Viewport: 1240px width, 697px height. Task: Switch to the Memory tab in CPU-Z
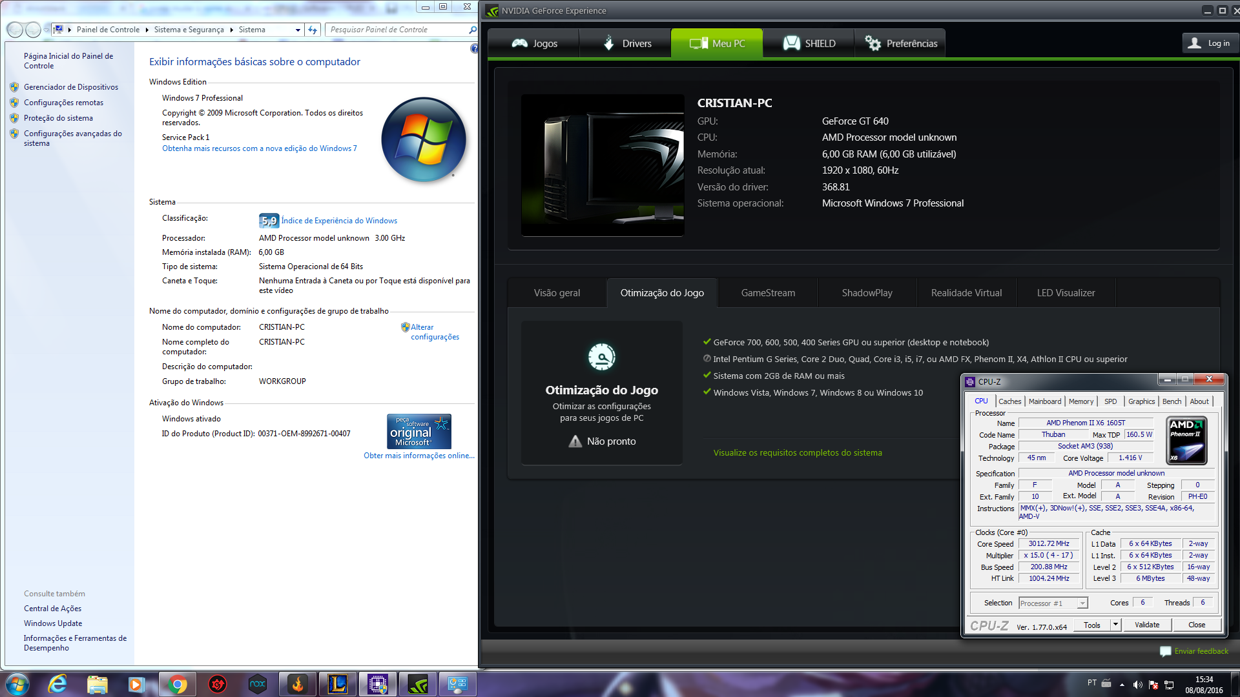(1080, 401)
